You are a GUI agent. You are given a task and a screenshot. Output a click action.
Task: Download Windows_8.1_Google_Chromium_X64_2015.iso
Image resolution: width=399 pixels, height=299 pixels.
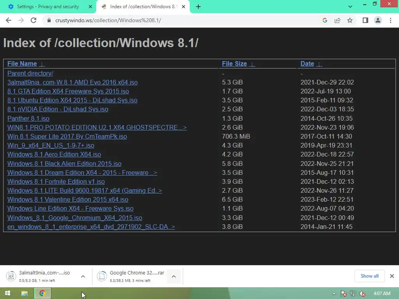point(75,218)
